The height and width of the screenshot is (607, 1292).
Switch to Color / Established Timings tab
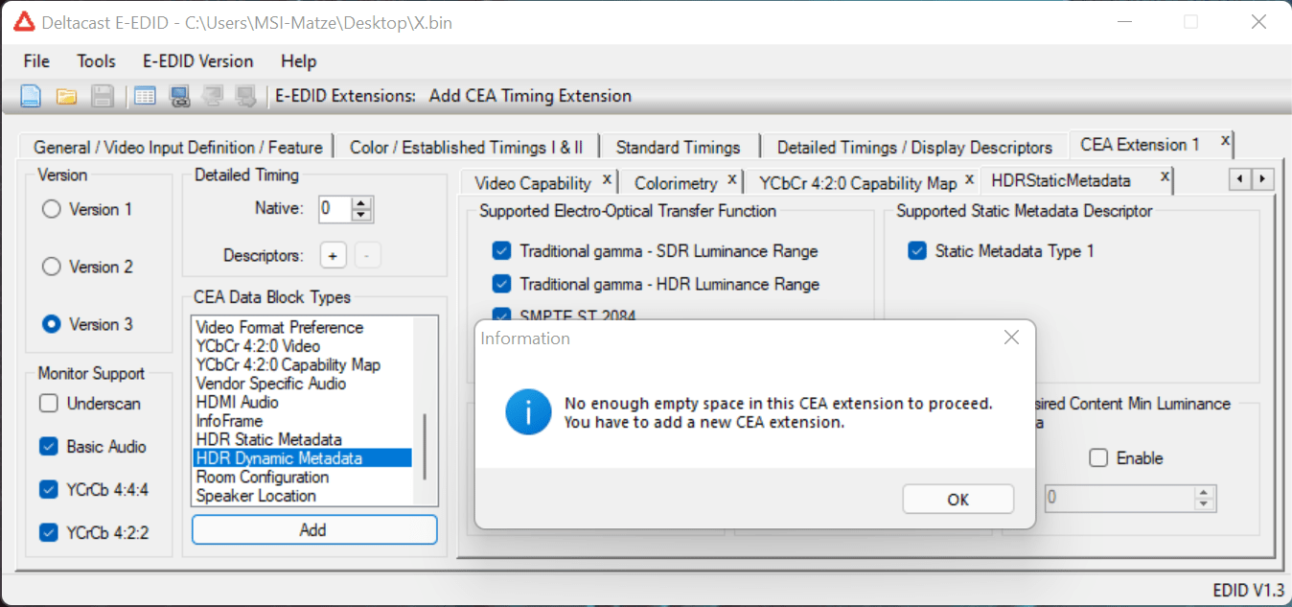(467, 148)
